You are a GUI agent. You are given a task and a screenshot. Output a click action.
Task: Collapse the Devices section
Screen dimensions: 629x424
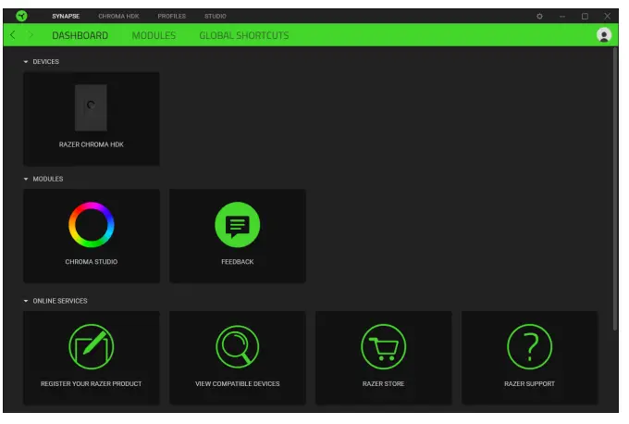(x=26, y=62)
